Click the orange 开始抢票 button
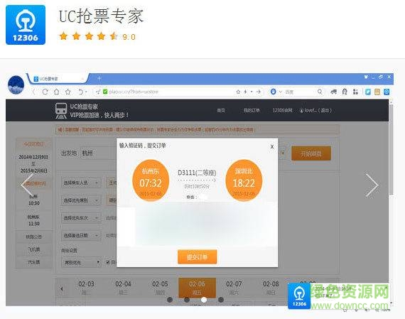The height and width of the screenshot is (319, 405). 311,153
